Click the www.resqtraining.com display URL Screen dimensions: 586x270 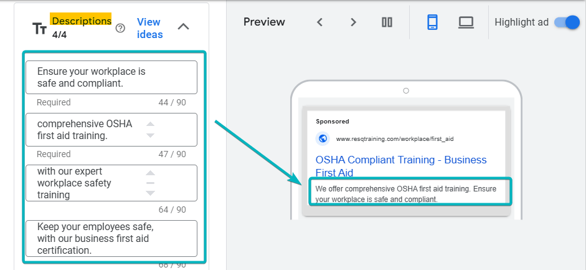[395, 138]
